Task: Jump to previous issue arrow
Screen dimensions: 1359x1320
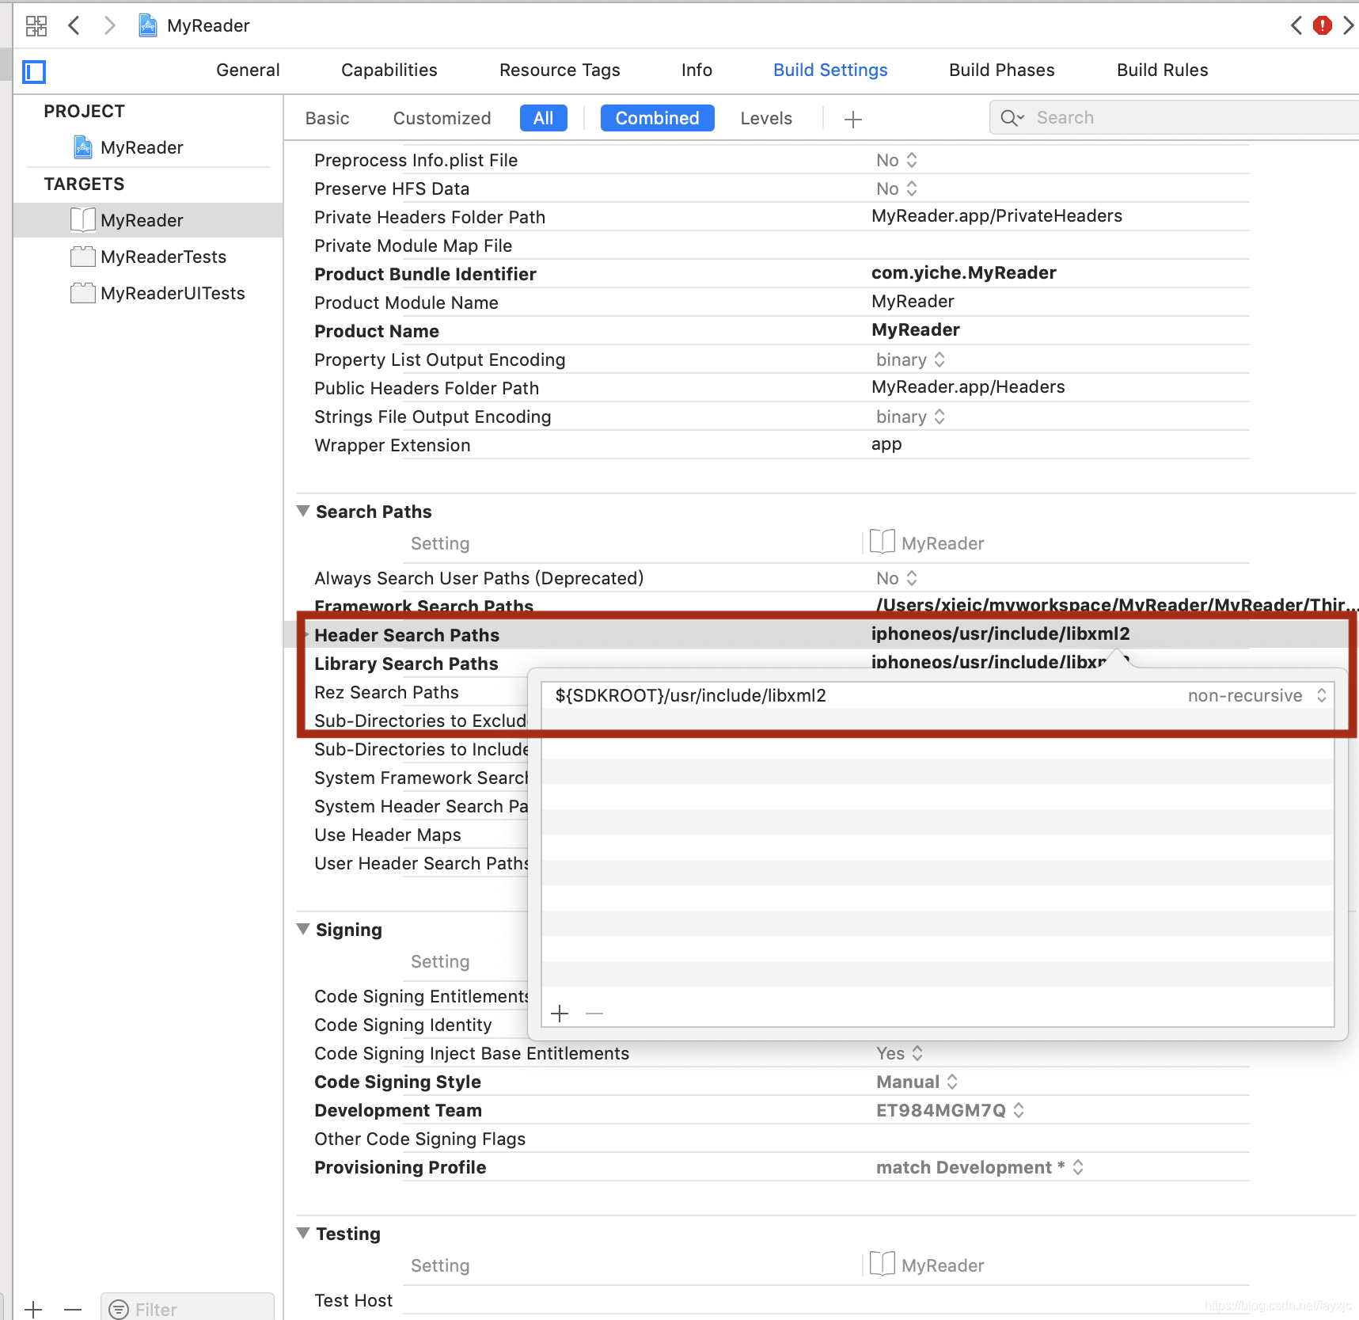Action: (x=1296, y=26)
